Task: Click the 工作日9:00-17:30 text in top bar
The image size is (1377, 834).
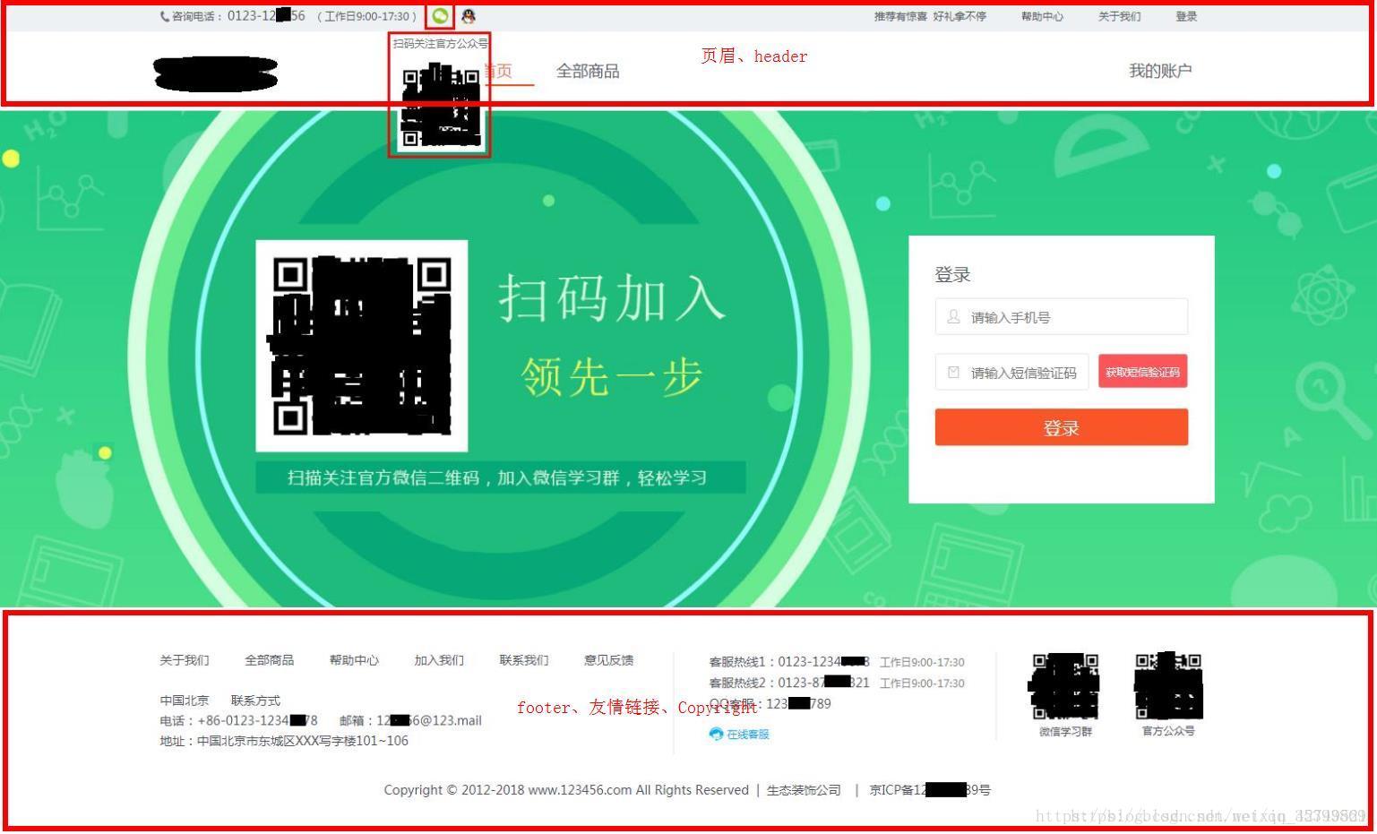Action: click(x=366, y=16)
